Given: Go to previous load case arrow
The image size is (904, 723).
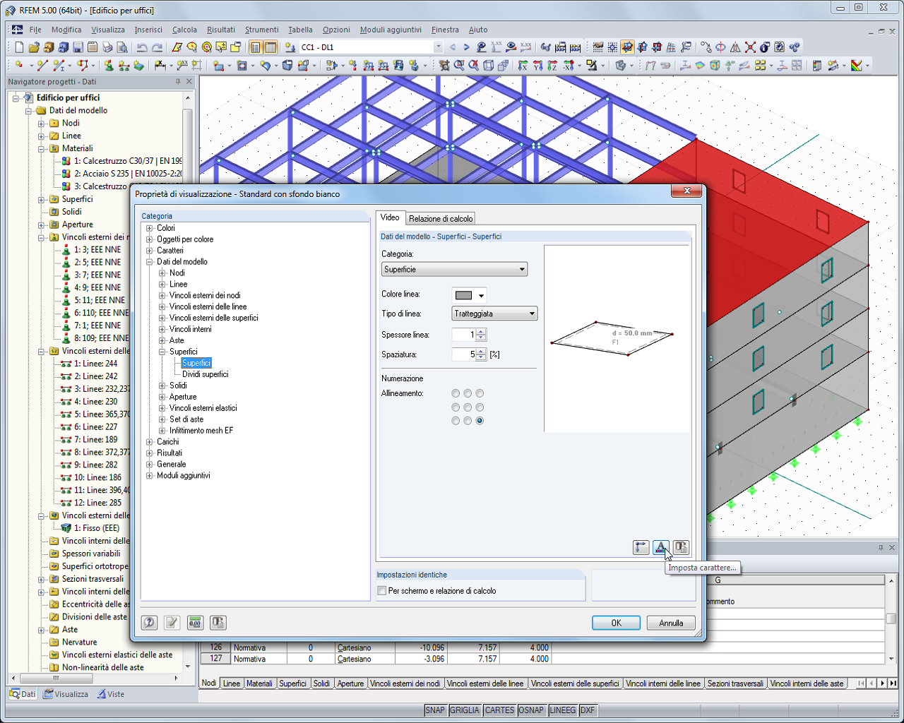Looking at the screenshot, I should (x=453, y=47).
